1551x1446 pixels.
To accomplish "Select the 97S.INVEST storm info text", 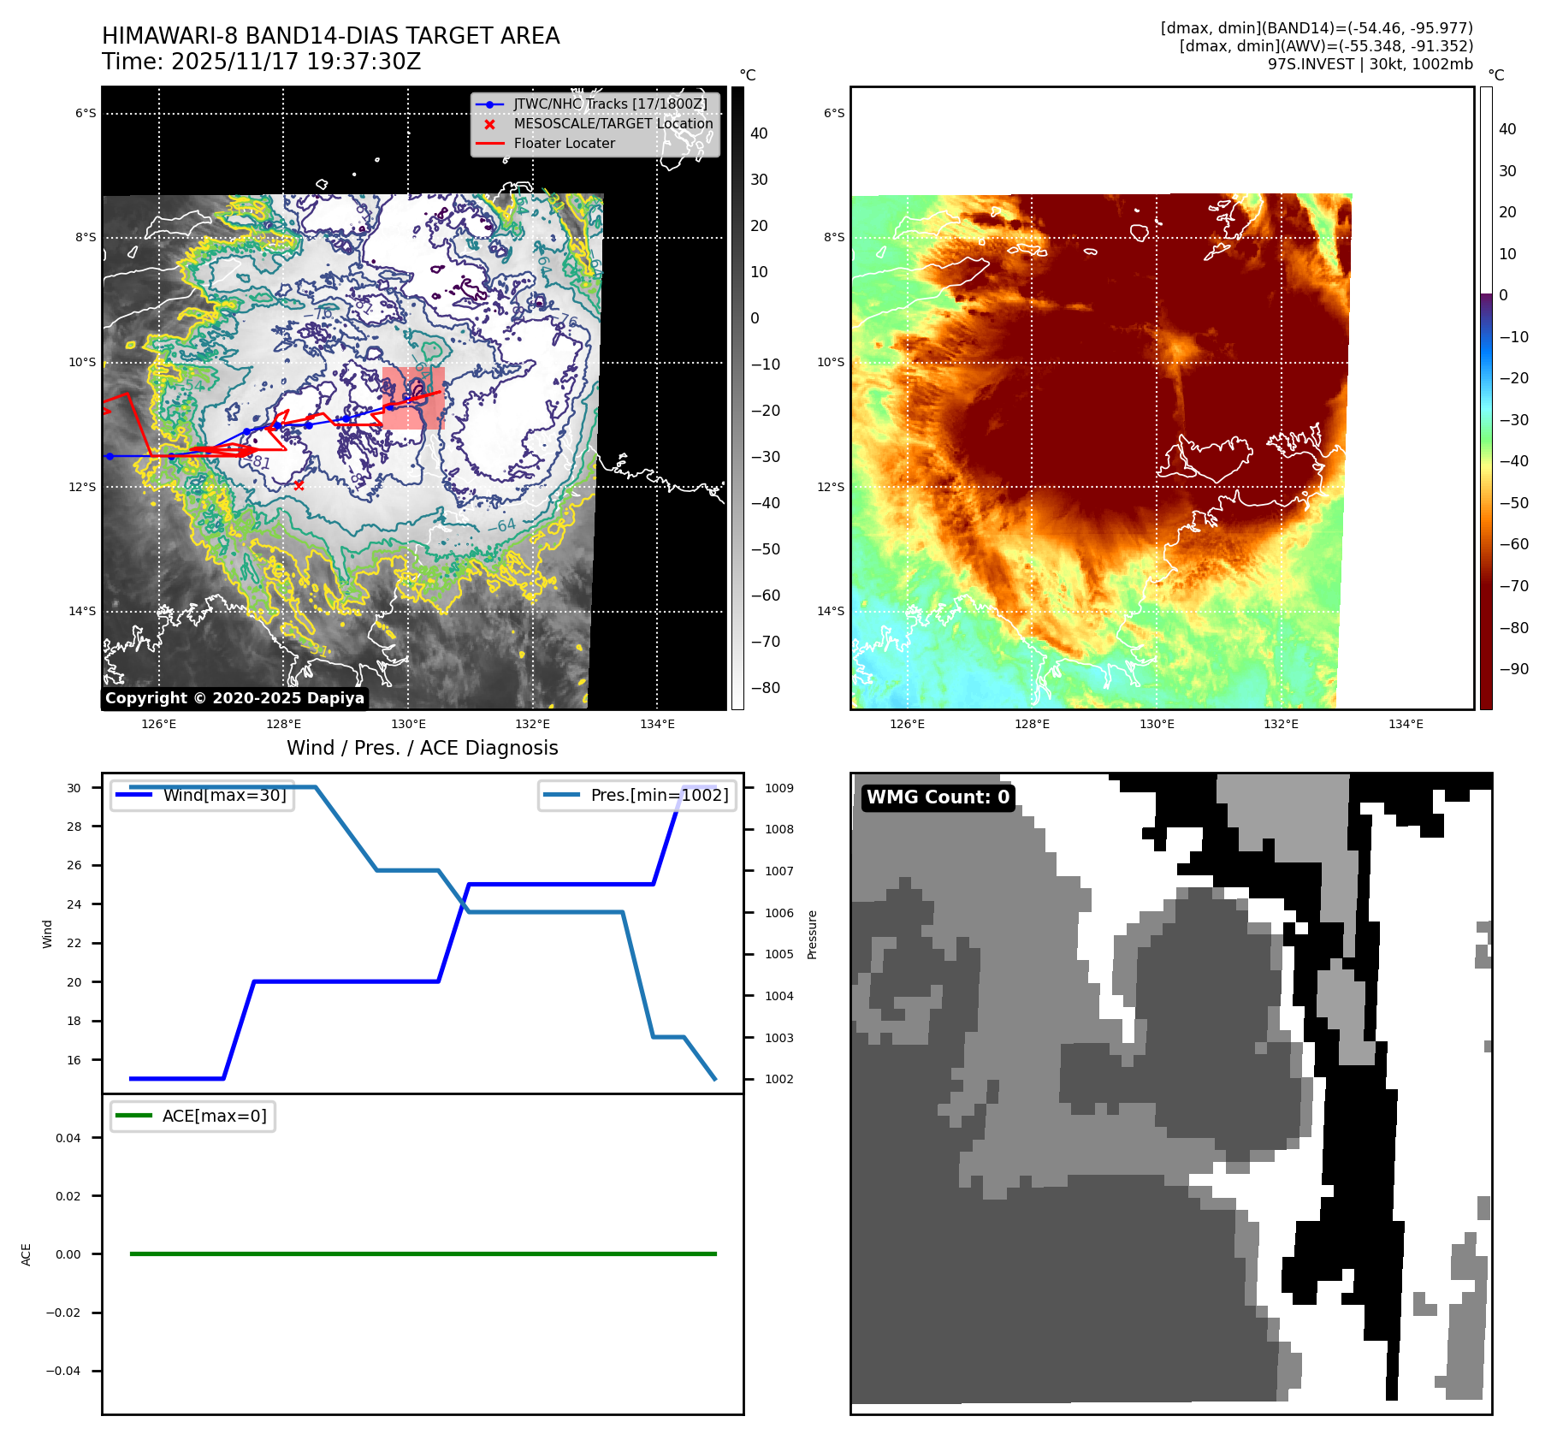I will pos(1370,64).
